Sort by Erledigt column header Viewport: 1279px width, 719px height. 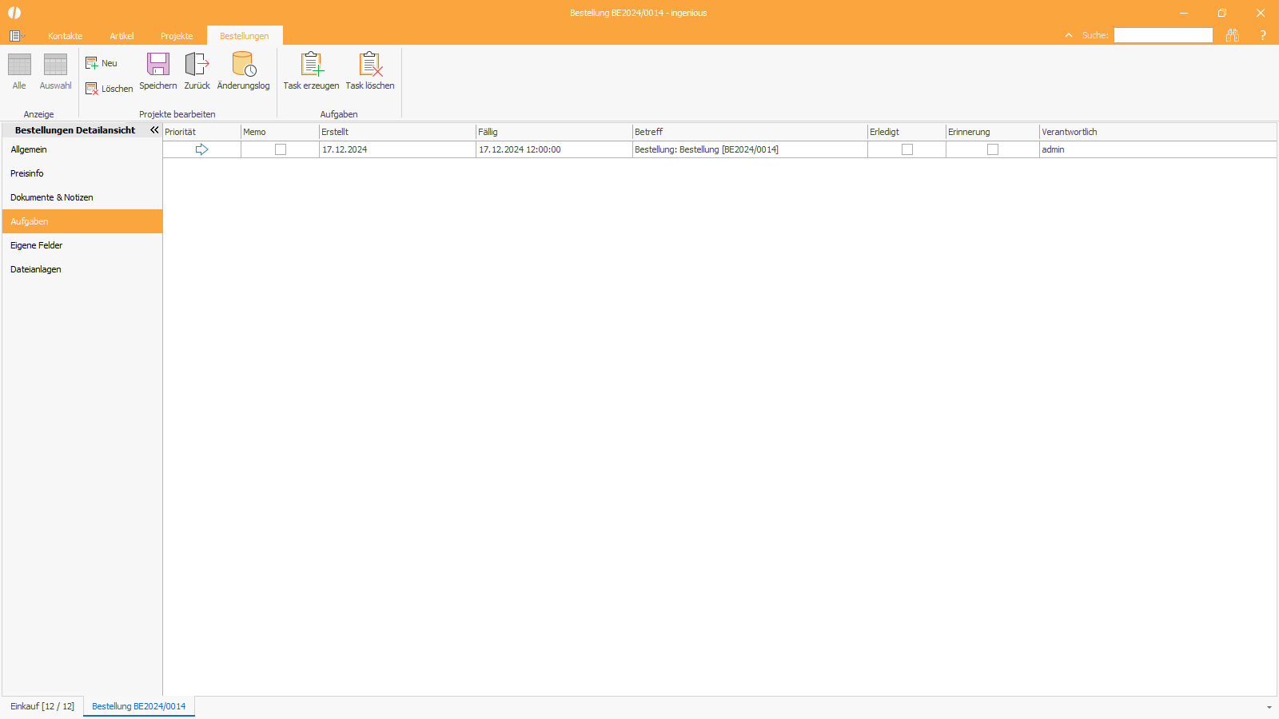907,132
